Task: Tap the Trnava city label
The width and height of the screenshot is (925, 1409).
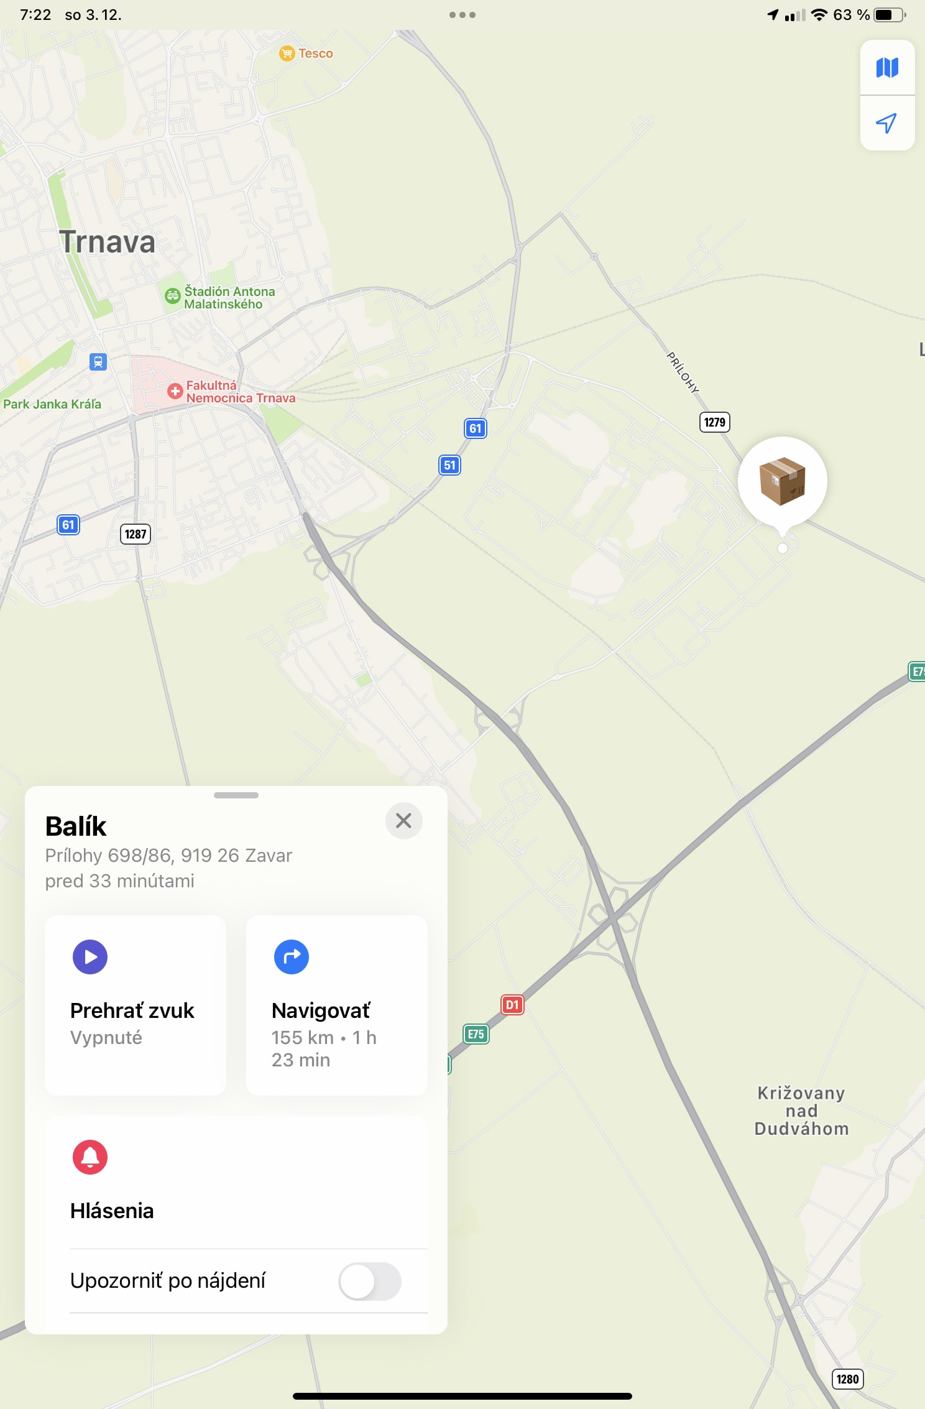Action: tap(107, 242)
